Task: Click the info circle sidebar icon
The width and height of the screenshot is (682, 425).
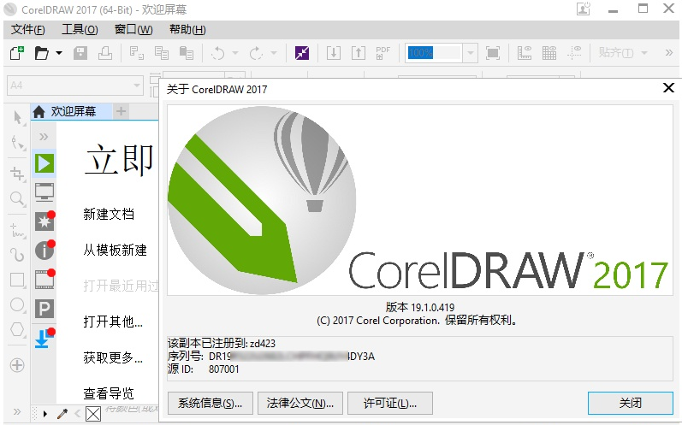Action: pyautogui.click(x=44, y=251)
